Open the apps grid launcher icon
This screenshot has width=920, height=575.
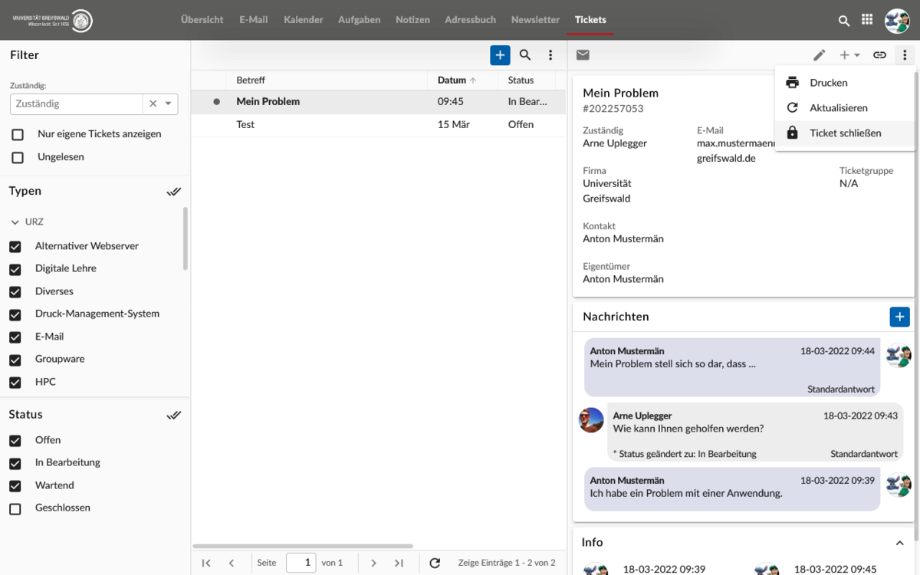[867, 20]
